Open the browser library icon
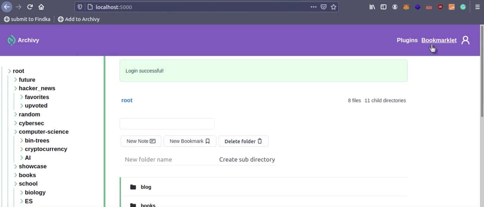 (x=372, y=7)
